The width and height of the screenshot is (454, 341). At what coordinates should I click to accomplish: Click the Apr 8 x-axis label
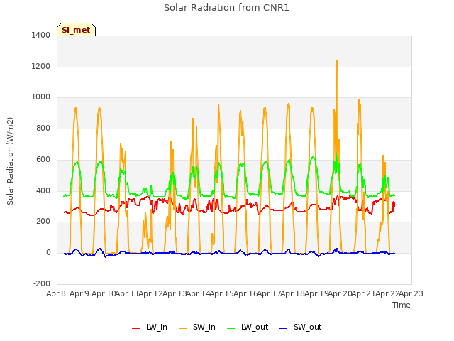[x=56, y=293]
